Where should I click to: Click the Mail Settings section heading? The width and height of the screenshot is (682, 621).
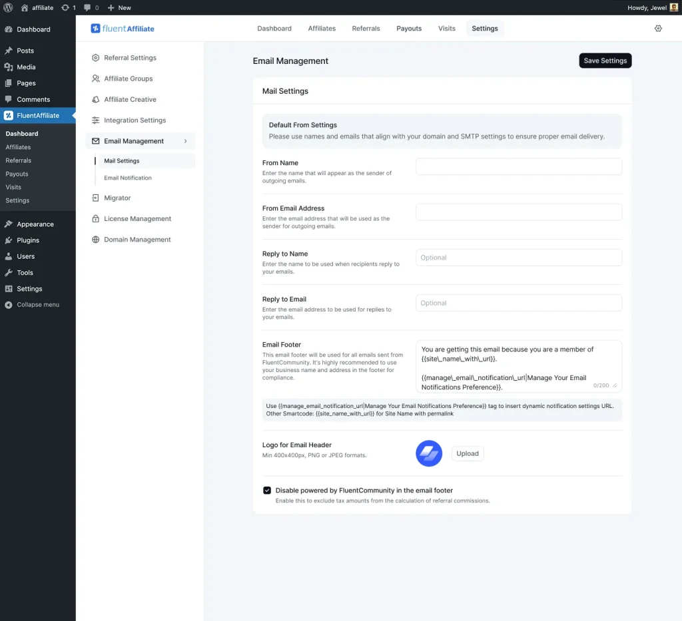tap(285, 91)
